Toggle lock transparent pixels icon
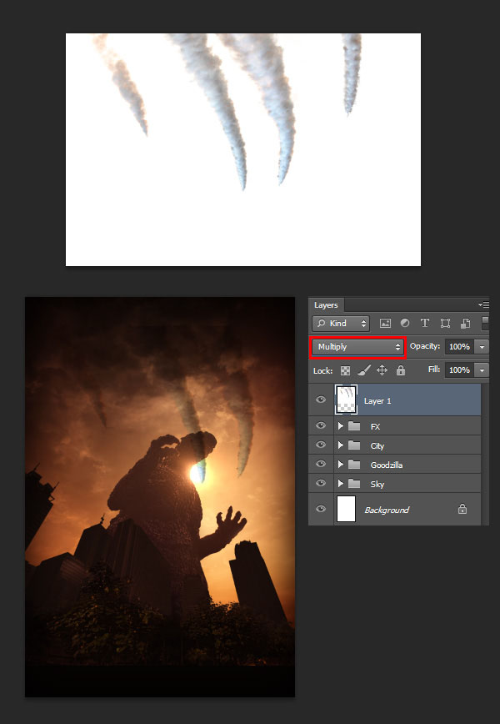Image resolution: width=500 pixels, height=724 pixels. (x=345, y=370)
